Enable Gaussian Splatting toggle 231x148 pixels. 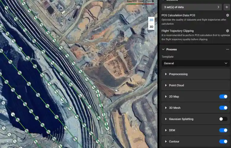tap(223, 119)
